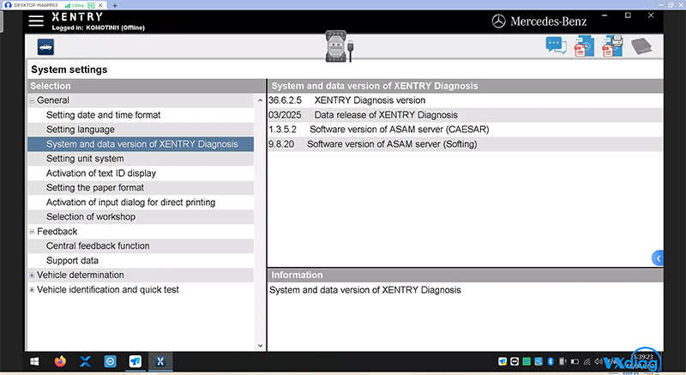Close the DESKTOP-MA6PP03 remote tab

point(100,5)
